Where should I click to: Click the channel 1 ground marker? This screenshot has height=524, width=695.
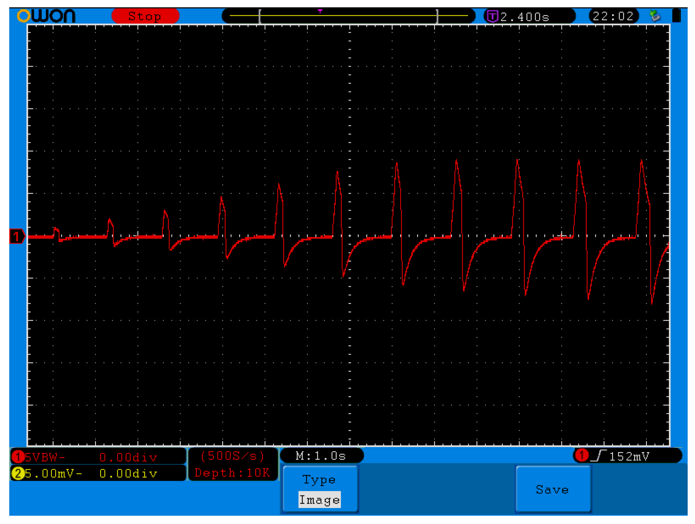pos(17,236)
